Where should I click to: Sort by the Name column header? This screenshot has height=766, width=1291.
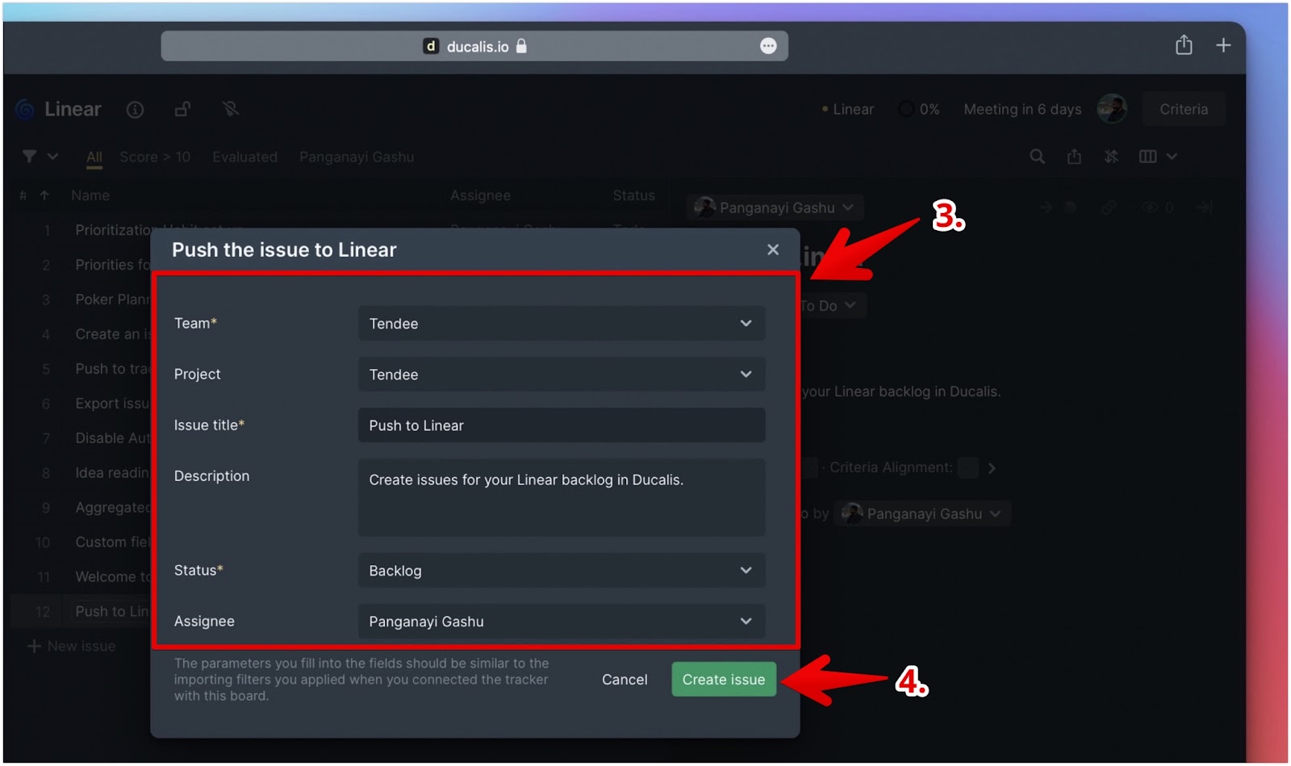[x=90, y=195]
